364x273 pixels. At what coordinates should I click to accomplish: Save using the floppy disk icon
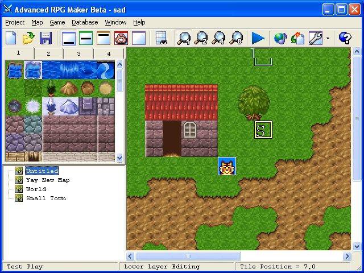pos(45,38)
